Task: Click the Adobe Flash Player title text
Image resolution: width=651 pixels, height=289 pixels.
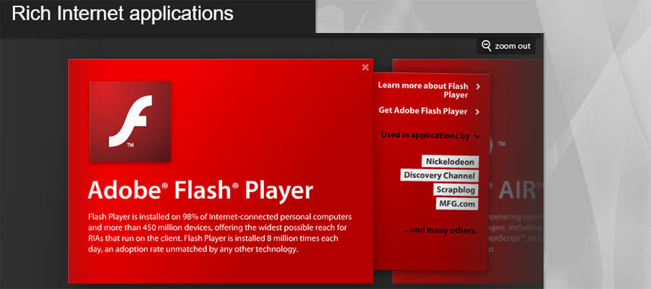Action: pyautogui.click(x=200, y=190)
